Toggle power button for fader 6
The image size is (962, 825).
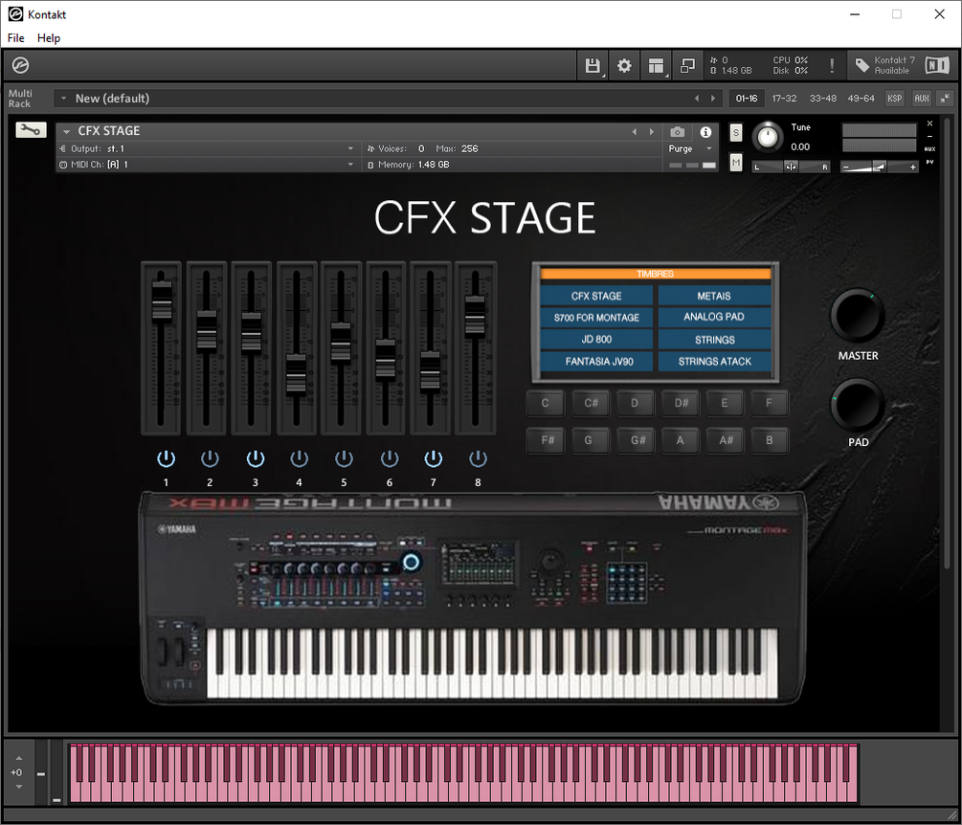[x=389, y=458]
